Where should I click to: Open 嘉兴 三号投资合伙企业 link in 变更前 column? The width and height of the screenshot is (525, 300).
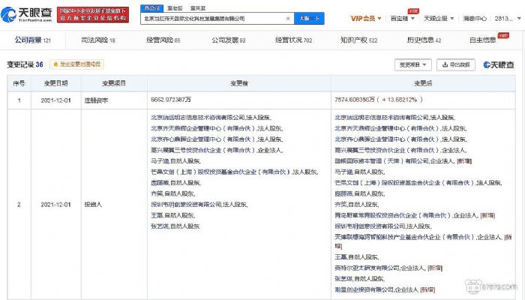tap(203, 150)
